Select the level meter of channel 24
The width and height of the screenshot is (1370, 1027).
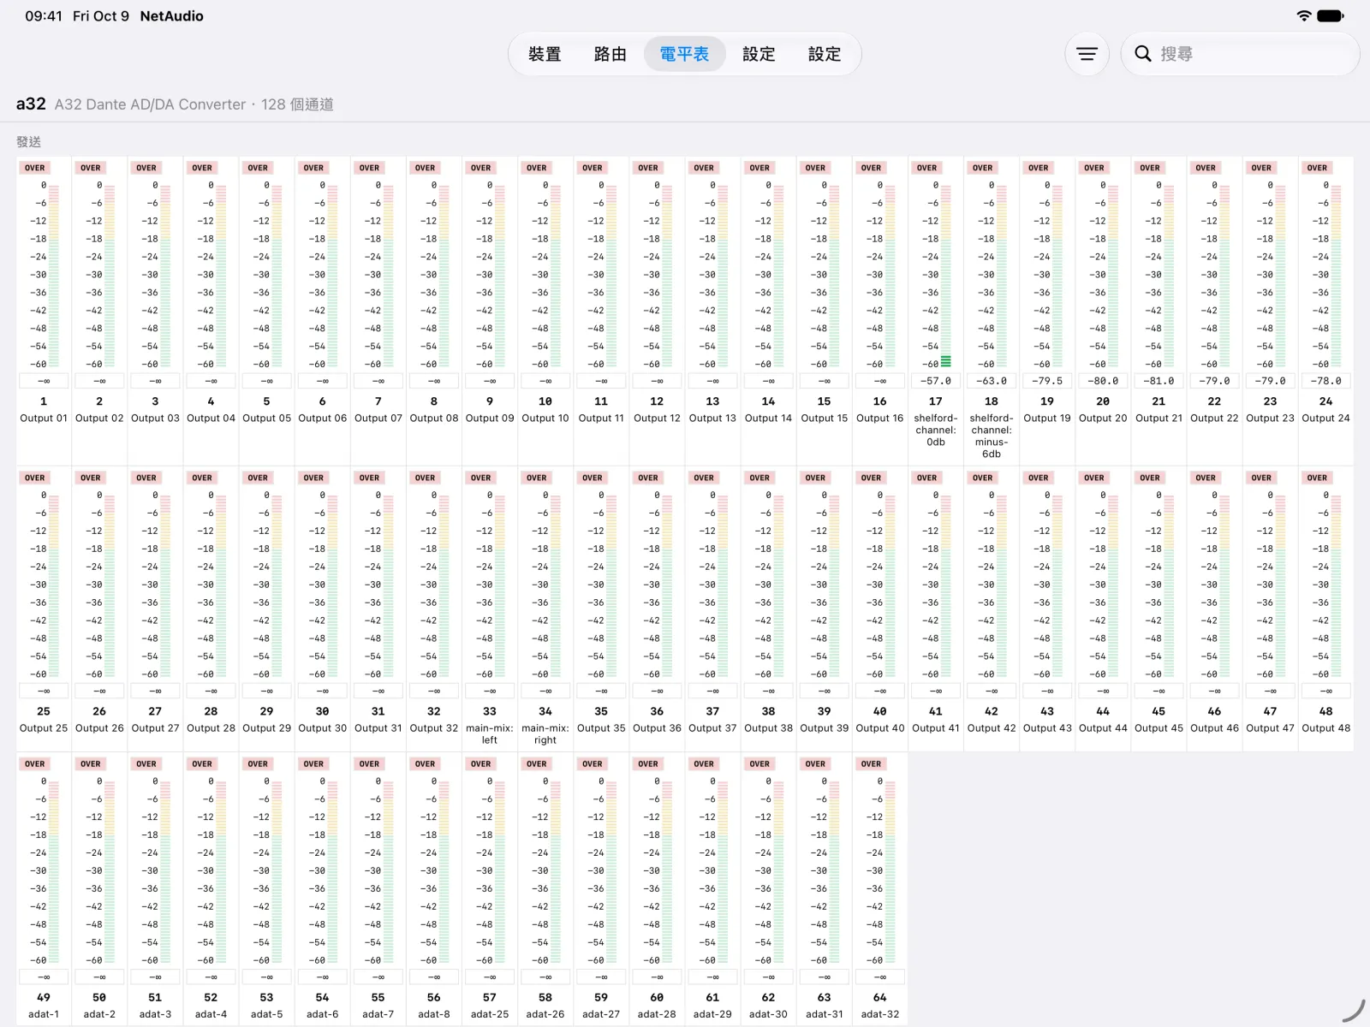[x=1337, y=275]
